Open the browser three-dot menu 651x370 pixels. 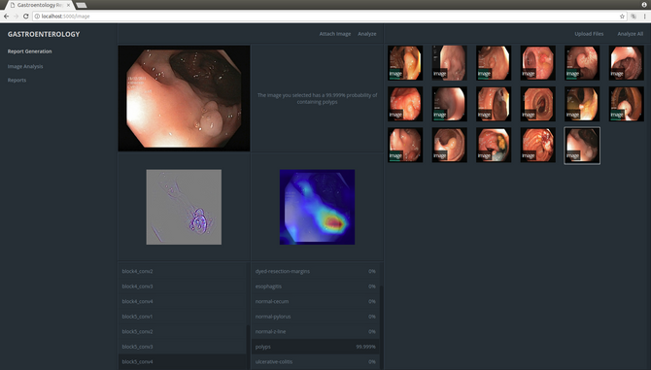tap(645, 17)
